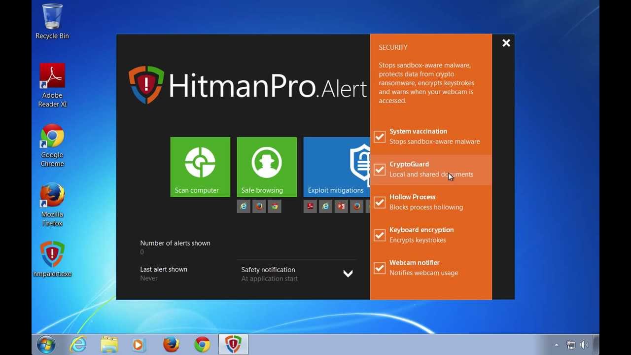The height and width of the screenshot is (355, 631).
Task: Select the Adobe Reader XI desktop shortcut
Action: 52,86
